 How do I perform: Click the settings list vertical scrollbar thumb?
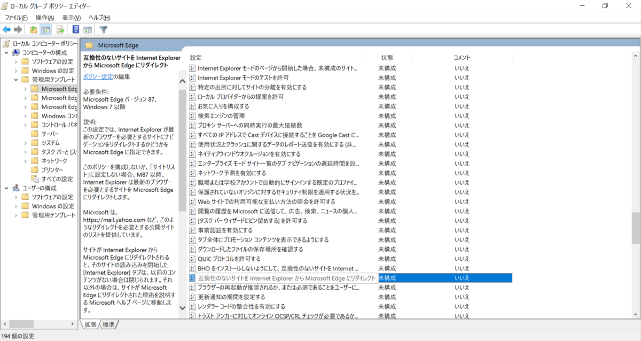point(635,228)
